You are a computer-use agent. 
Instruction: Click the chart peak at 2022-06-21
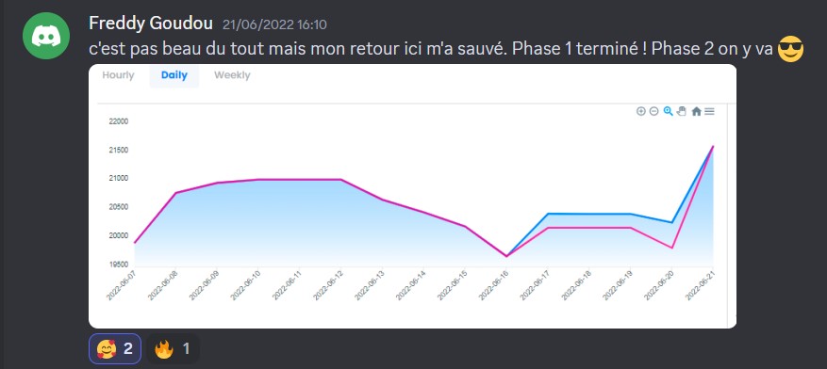coord(713,146)
